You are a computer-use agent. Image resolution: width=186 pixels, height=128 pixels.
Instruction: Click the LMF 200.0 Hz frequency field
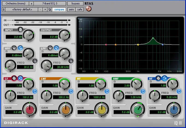coord(61,97)
